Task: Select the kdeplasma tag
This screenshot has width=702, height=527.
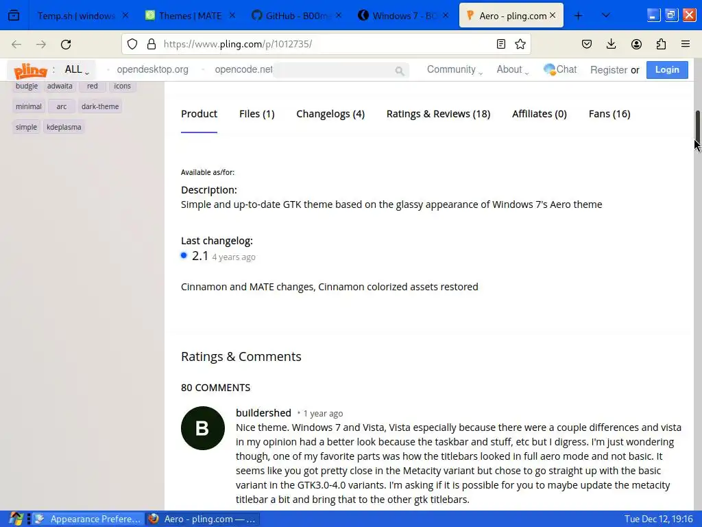Action: (x=64, y=127)
